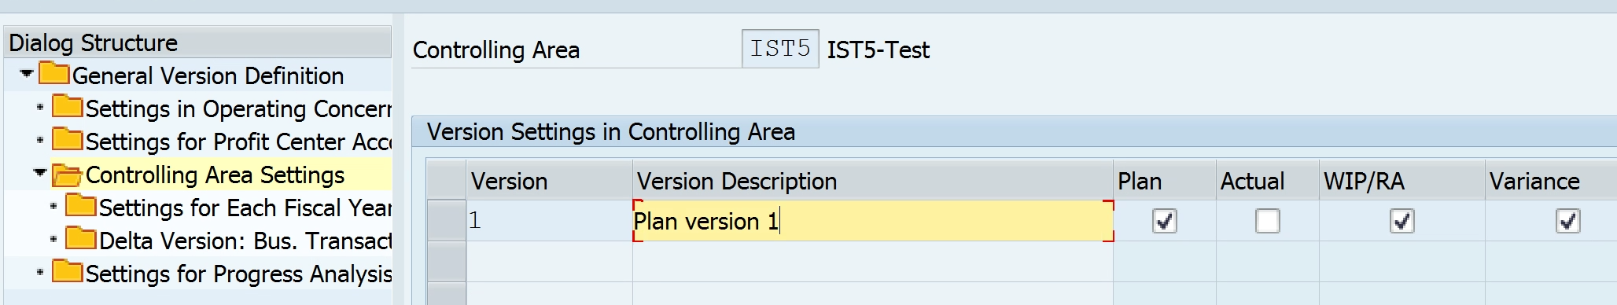1617x305 pixels.
Task: Open Delta Version: Bus. Transactions tree item
Action: pos(245,241)
